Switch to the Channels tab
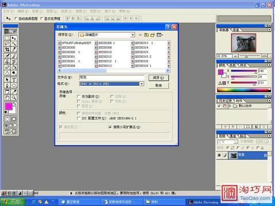The height and width of the screenshot is (206, 275). tap(233, 136)
